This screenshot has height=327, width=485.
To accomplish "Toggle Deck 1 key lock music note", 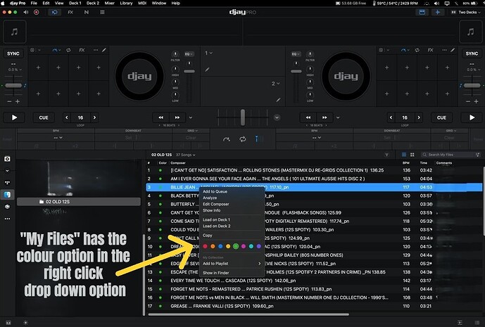I will tap(25, 85).
